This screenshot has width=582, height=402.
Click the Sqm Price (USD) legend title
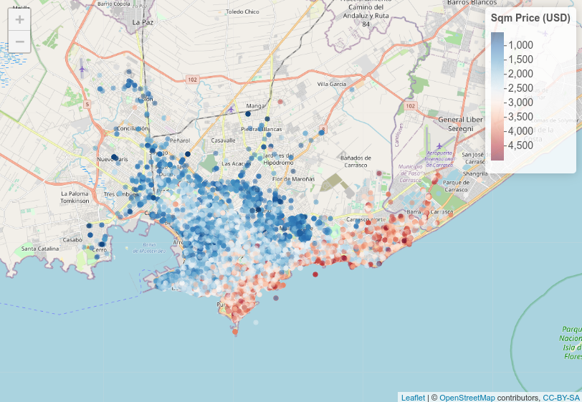point(530,18)
